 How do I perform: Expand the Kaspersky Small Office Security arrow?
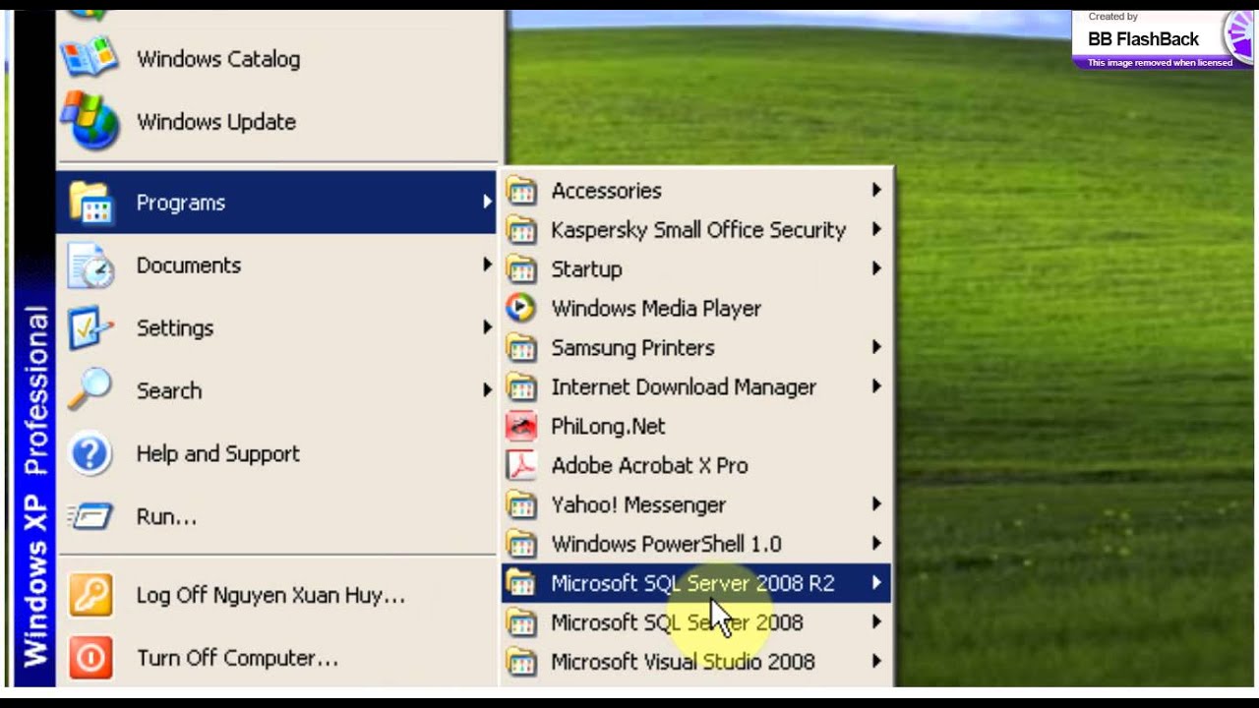click(x=876, y=229)
